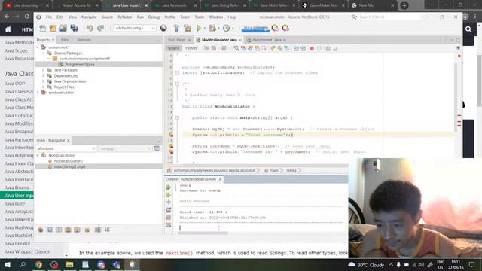482x271 pixels.
Task: Expand the noobcalculator project node
Action: [x=38, y=93]
